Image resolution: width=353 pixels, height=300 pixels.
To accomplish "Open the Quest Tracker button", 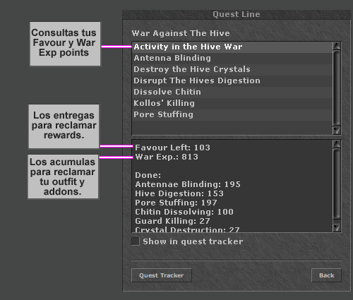I will [x=162, y=275].
